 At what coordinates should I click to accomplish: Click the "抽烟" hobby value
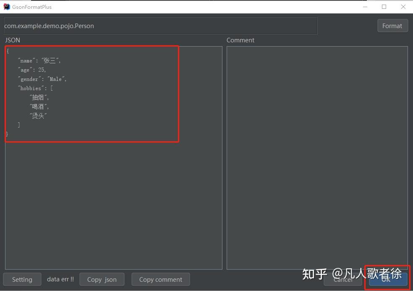coord(38,97)
